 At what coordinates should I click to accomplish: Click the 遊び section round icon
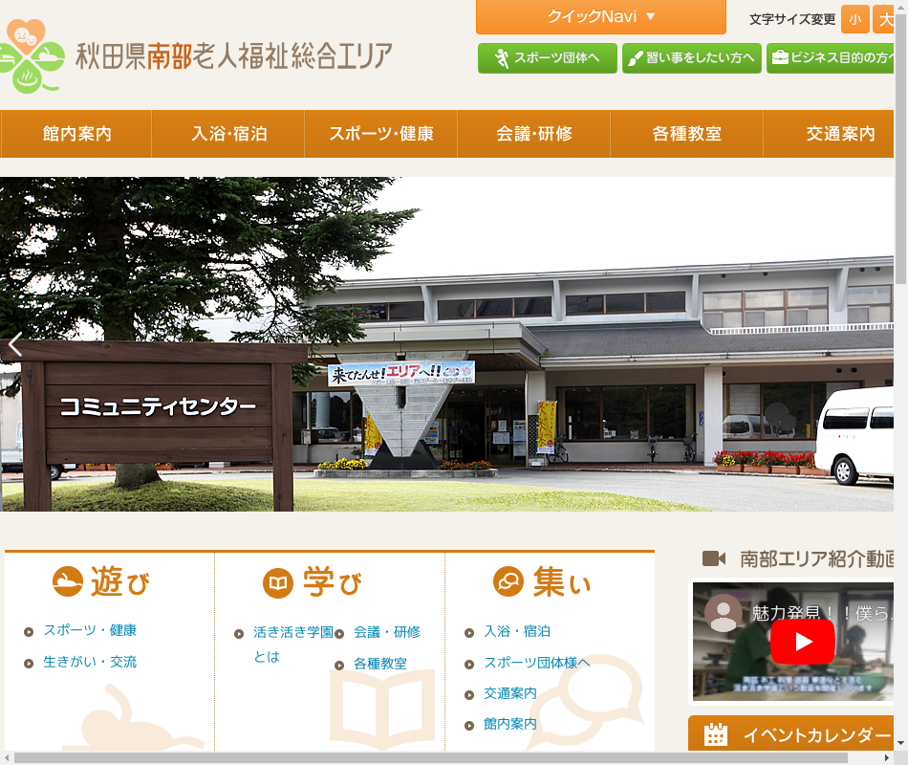click(67, 581)
